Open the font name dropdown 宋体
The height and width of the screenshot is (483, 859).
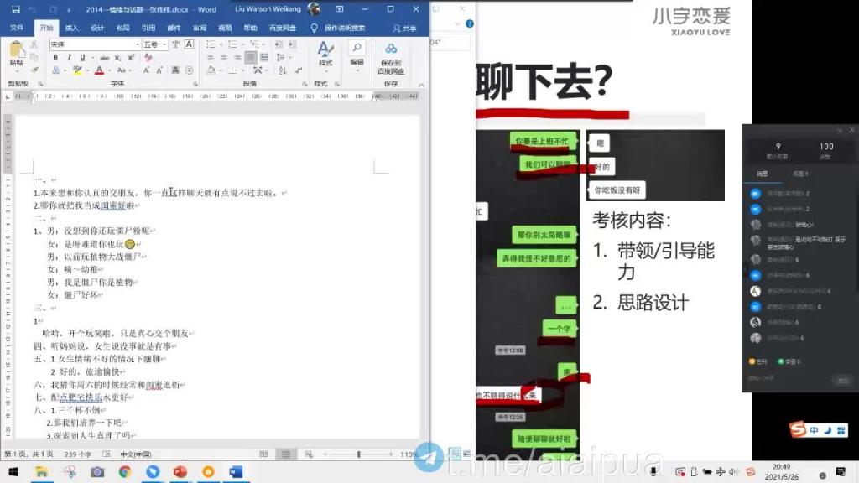tap(95, 44)
